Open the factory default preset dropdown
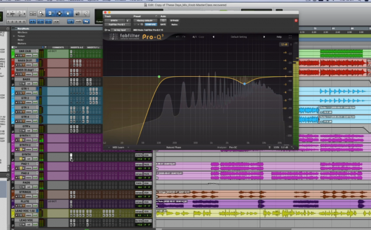Image resolution: width=371 pixels, height=230 pixels. (145, 20)
